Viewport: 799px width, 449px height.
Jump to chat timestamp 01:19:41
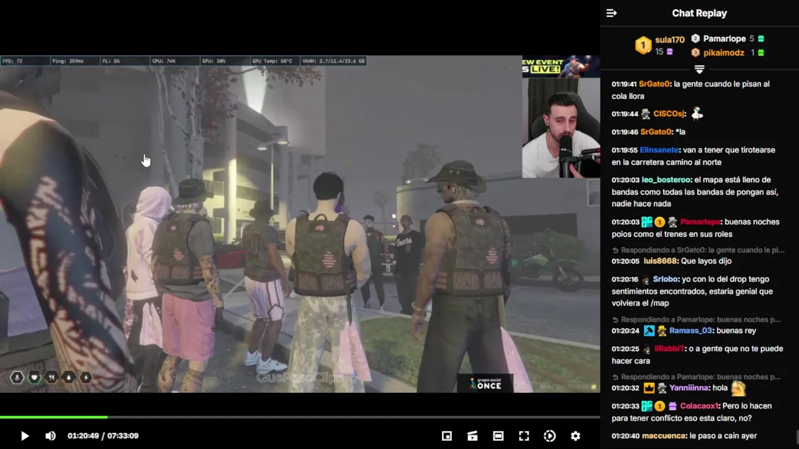(624, 84)
